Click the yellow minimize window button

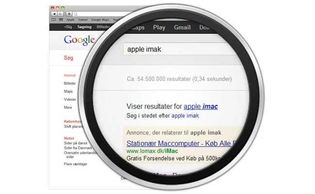58,8
